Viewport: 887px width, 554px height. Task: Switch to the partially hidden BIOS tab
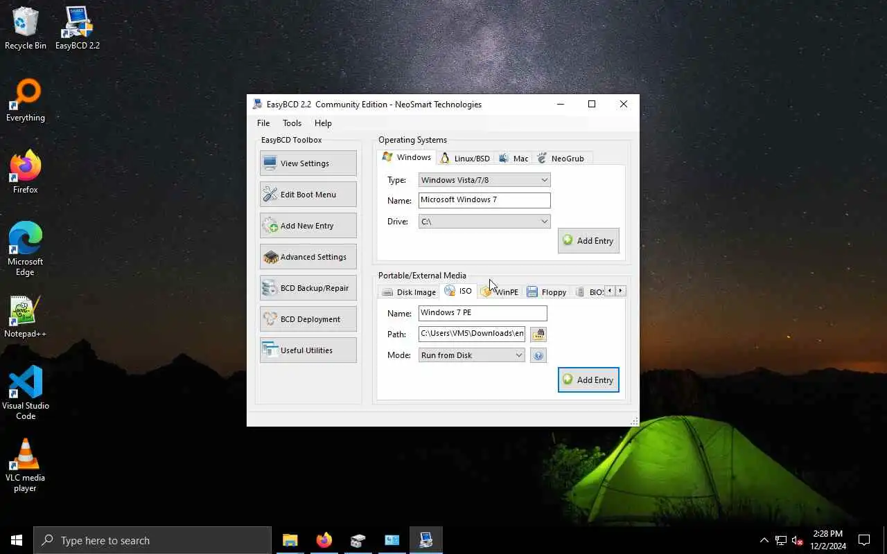pyautogui.click(x=589, y=292)
